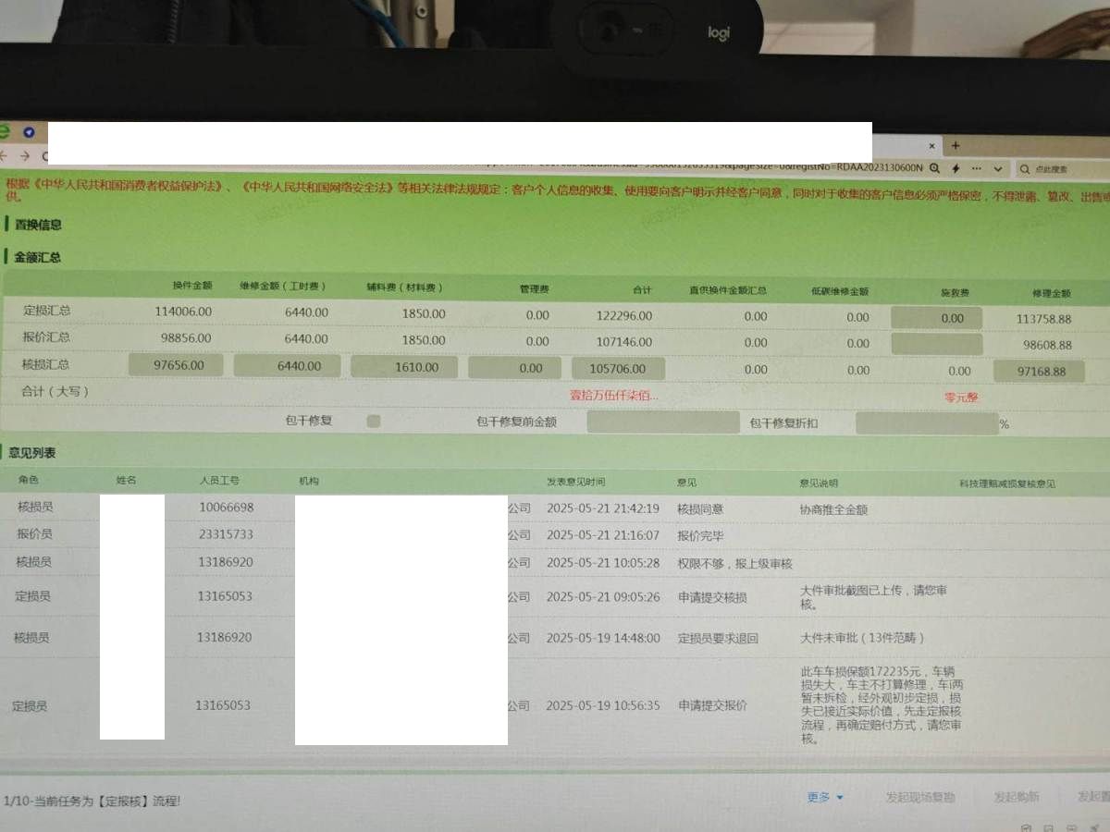Click the 定损汇总 施救费 field showing 0.00
This screenshot has width=1110, height=832.
(936, 317)
